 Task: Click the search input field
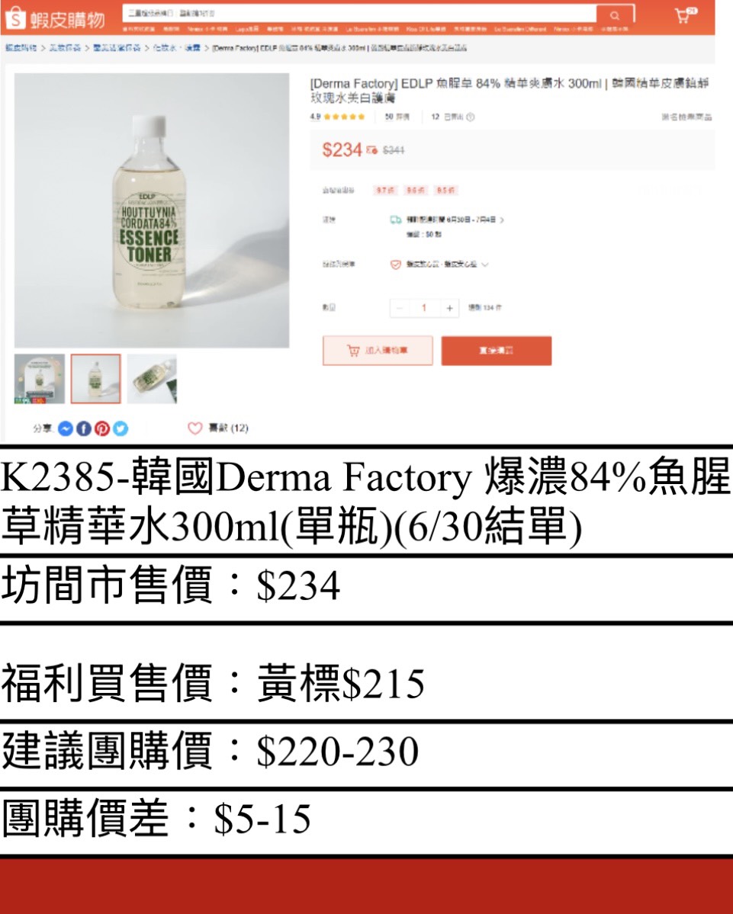pos(360,14)
